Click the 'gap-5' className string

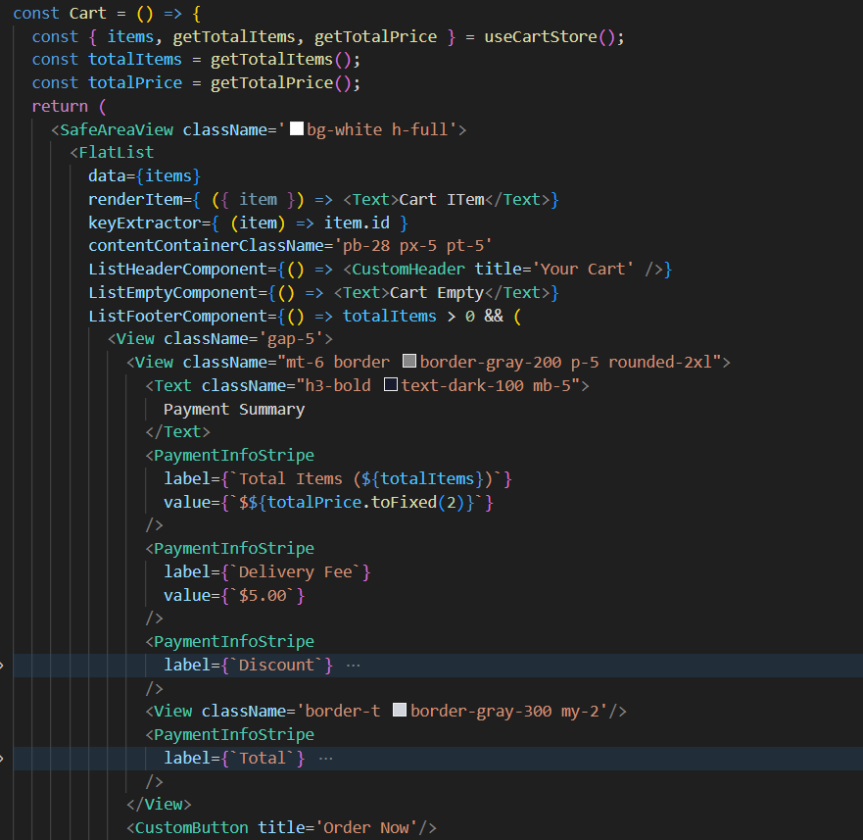coord(291,339)
